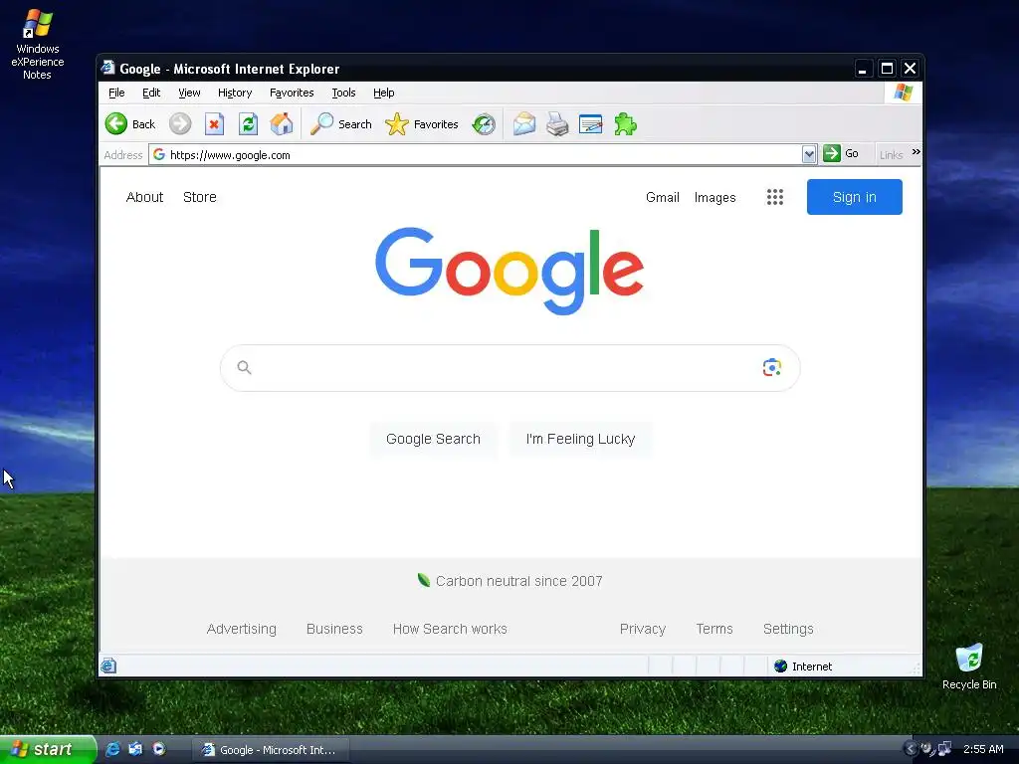The image size is (1019, 764).
Task: Go back using the green Back arrow
Action: (130, 124)
